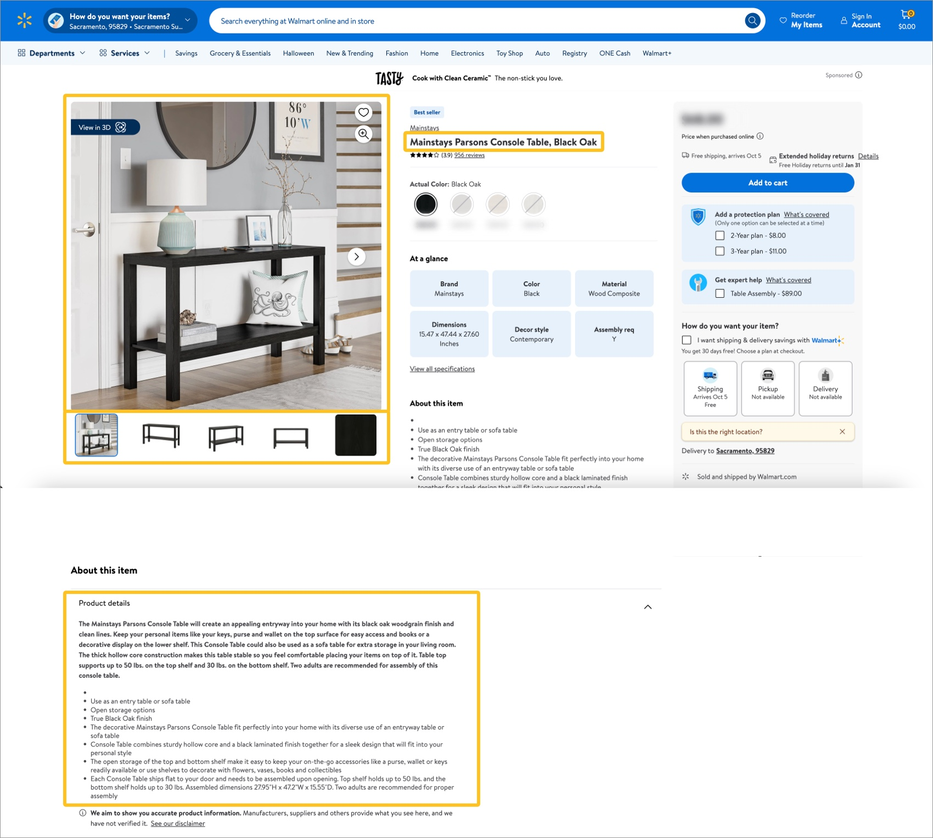The height and width of the screenshot is (838, 933).
Task: Add product to favorites heart icon
Action: 363,112
